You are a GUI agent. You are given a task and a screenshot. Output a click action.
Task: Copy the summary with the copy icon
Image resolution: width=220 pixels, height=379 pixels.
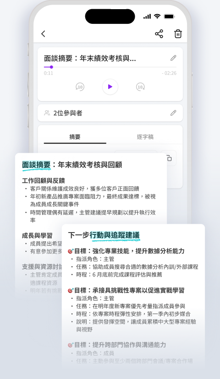[x=169, y=158]
